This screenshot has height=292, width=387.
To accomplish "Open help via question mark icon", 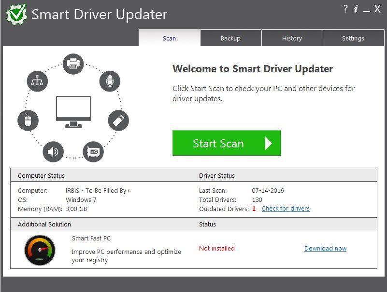I will coord(345,9).
